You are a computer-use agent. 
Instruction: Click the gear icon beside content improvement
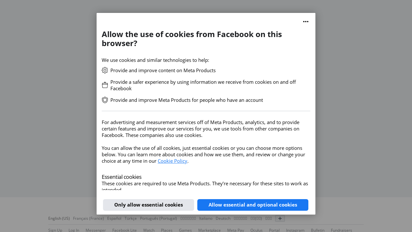tap(105, 70)
